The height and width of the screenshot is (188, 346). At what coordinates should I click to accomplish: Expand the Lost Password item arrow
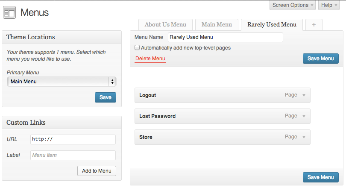(x=304, y=116)
